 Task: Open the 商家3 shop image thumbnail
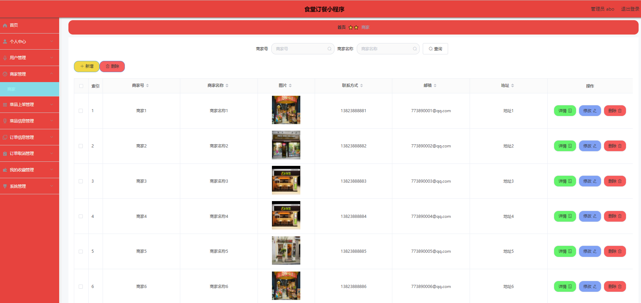(286, 180)
